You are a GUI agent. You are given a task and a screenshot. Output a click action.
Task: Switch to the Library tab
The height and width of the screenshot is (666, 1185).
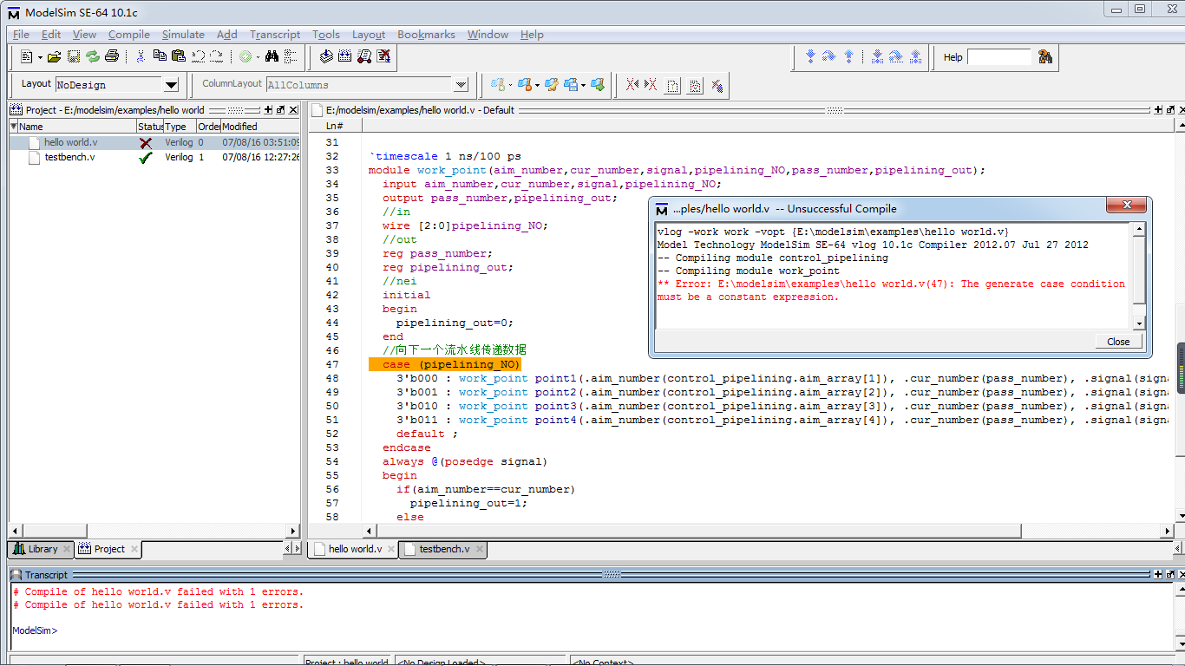tap(42, 549)
